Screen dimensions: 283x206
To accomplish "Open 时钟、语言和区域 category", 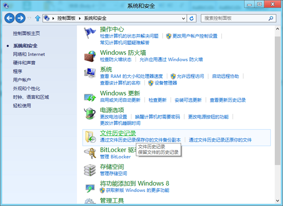I will tap(31, 97).
